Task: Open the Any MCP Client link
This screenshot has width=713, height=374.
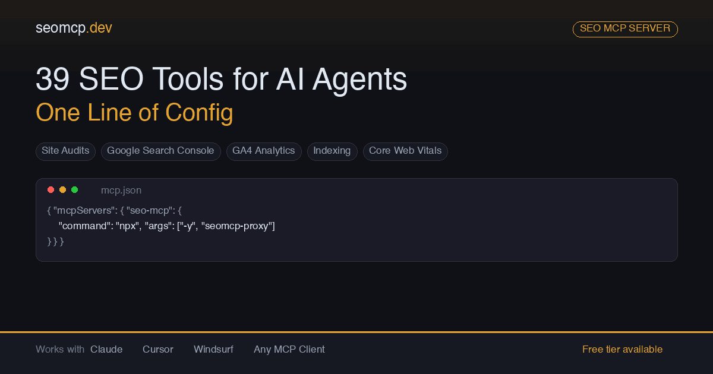Action: pos(289,350)
